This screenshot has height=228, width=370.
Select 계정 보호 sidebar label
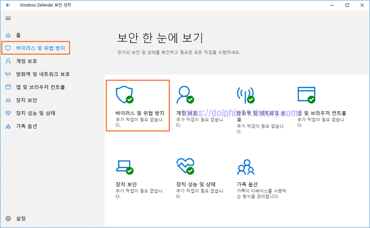(26, 61)
